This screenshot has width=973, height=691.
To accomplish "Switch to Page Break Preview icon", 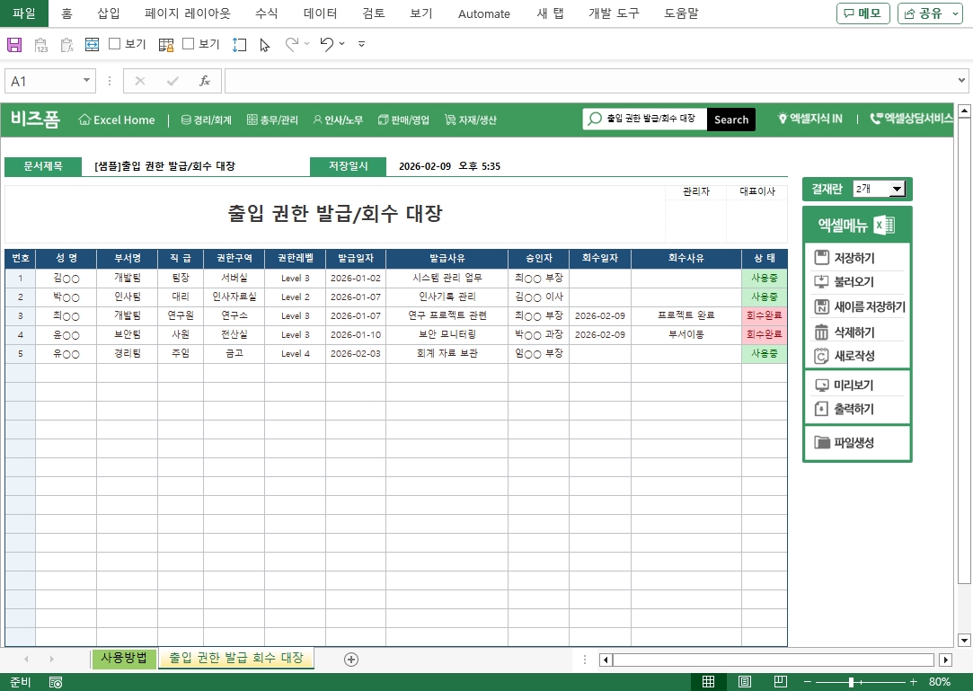I will pos(781,682).
